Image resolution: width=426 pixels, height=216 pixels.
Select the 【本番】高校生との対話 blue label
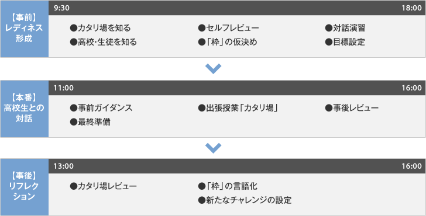[24, 109]
